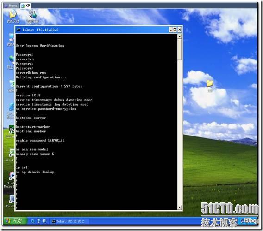263x231 pixels.
Task: Close the Telnet 172.16.20.2 window
Action: click(x=180, y=30)
